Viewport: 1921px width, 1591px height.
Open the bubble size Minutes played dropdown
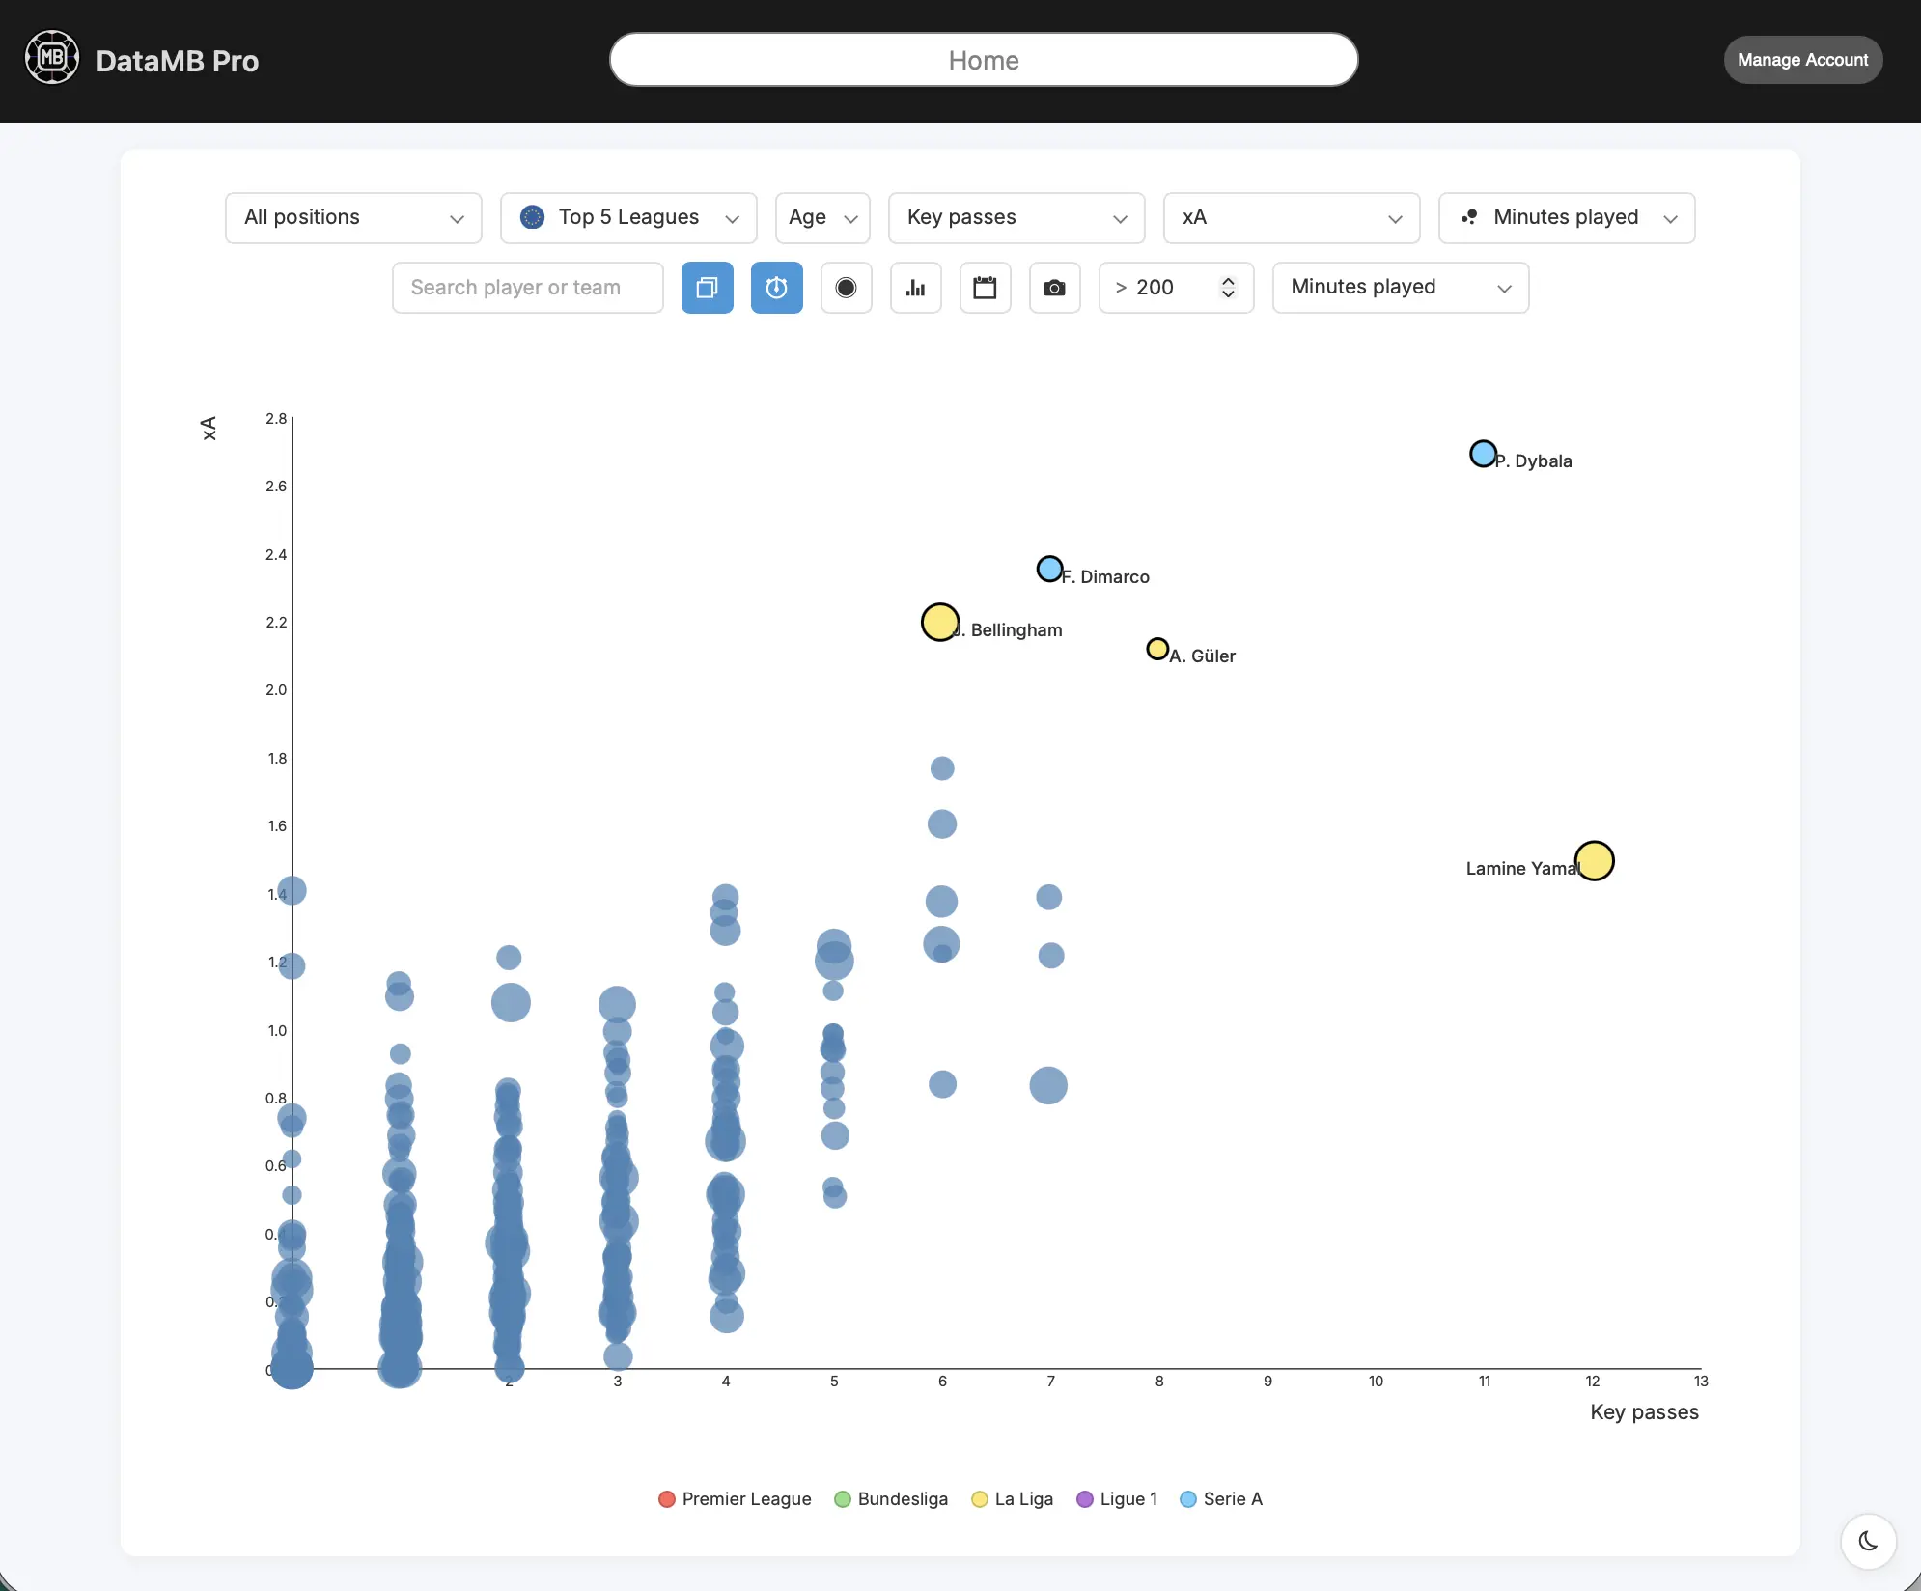click(1567, 218)
